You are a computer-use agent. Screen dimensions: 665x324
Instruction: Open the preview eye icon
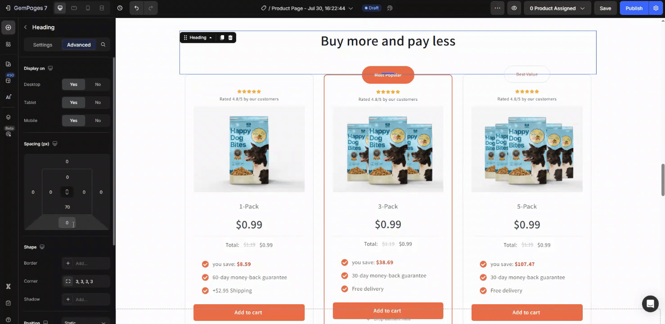coord(514,8)
